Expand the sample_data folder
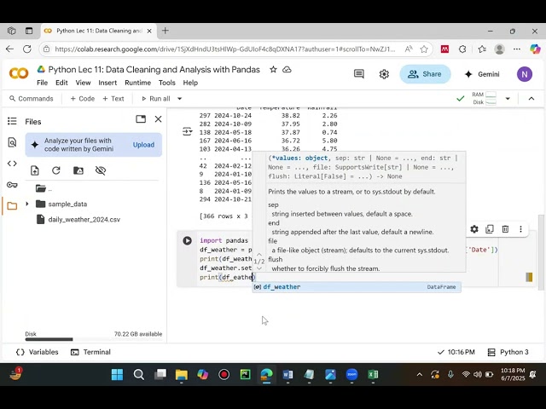 click(x=27, y=204)
